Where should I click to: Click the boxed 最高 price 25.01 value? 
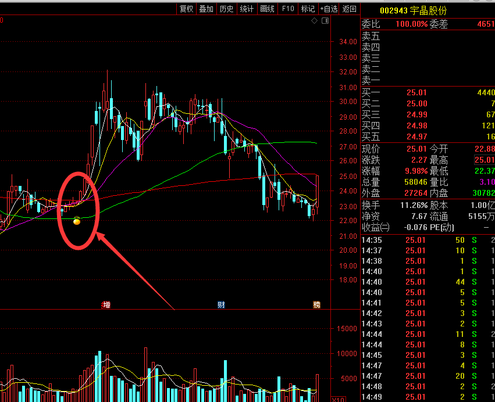click(x=484, y=160)
